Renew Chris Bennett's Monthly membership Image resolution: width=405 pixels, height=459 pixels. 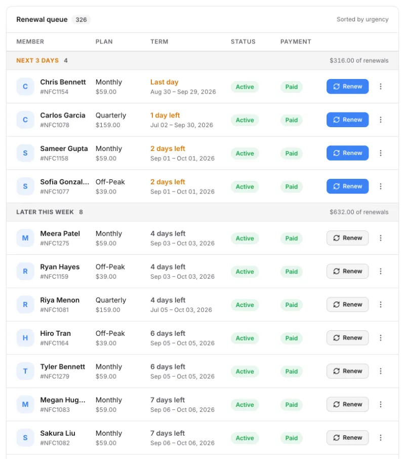tap(347, 86)
